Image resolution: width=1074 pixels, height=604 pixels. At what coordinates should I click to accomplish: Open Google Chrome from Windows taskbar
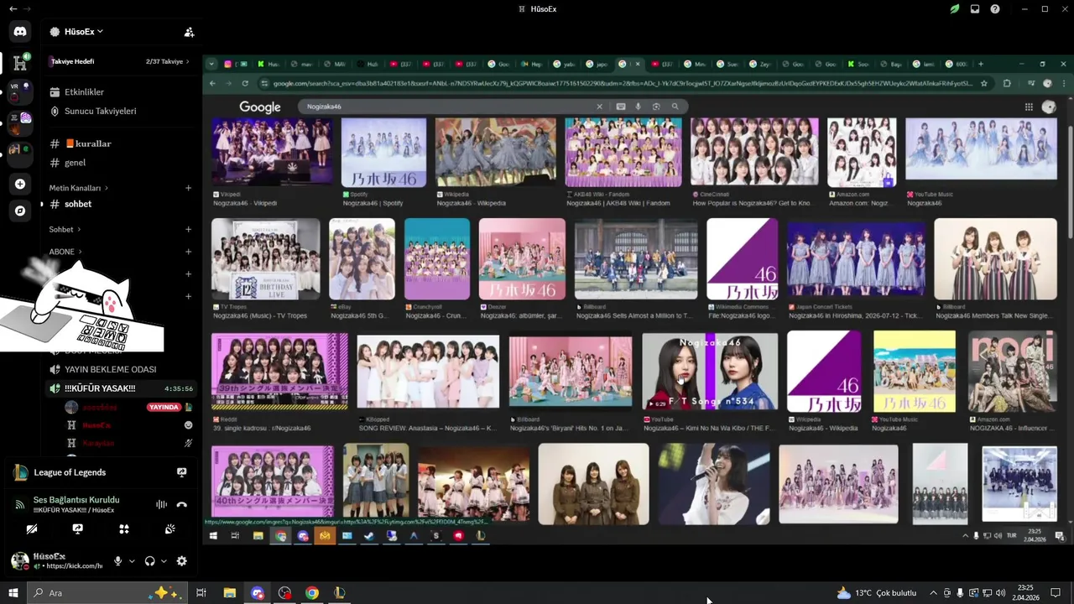click(312, 593)
